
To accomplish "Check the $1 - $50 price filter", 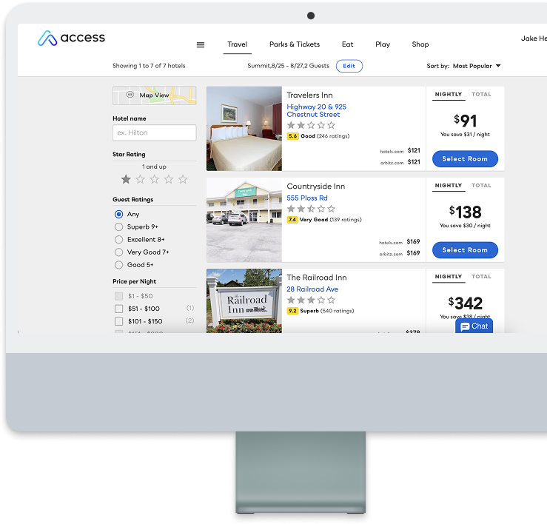I will [x=119, y=296].
